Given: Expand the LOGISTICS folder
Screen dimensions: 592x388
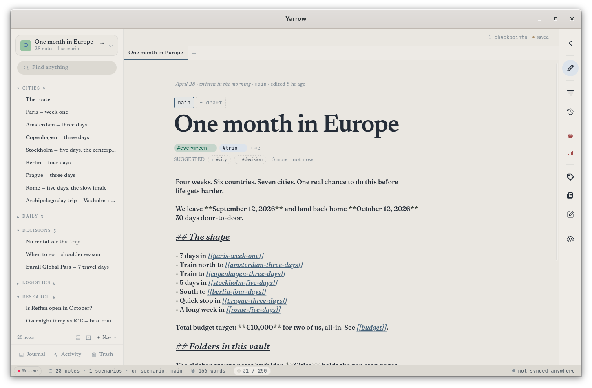Looking at the screenshot, I should pos(36,283).
